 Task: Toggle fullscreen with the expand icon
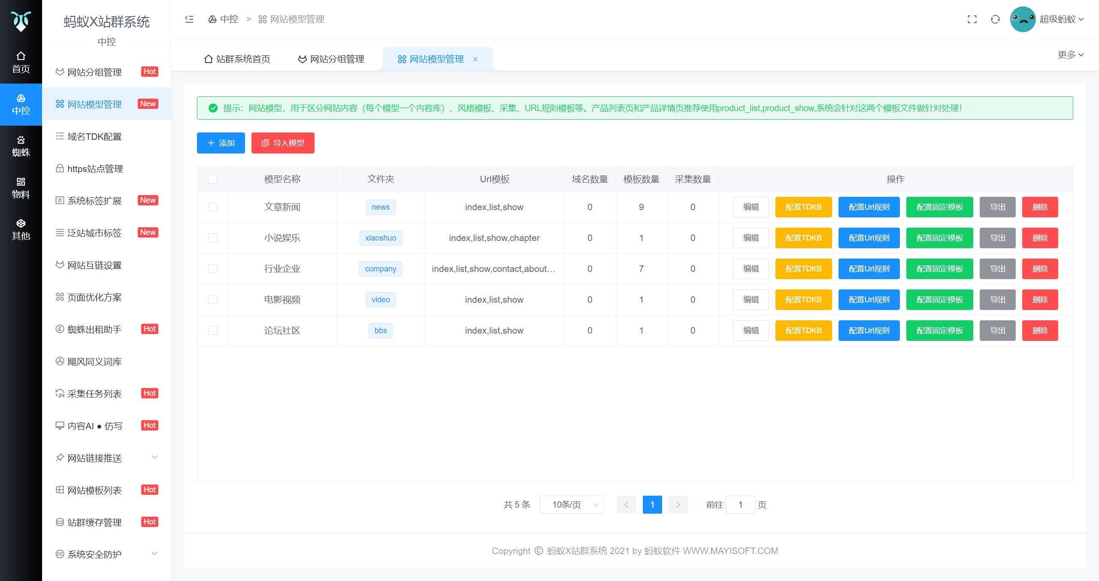[972, 19]
